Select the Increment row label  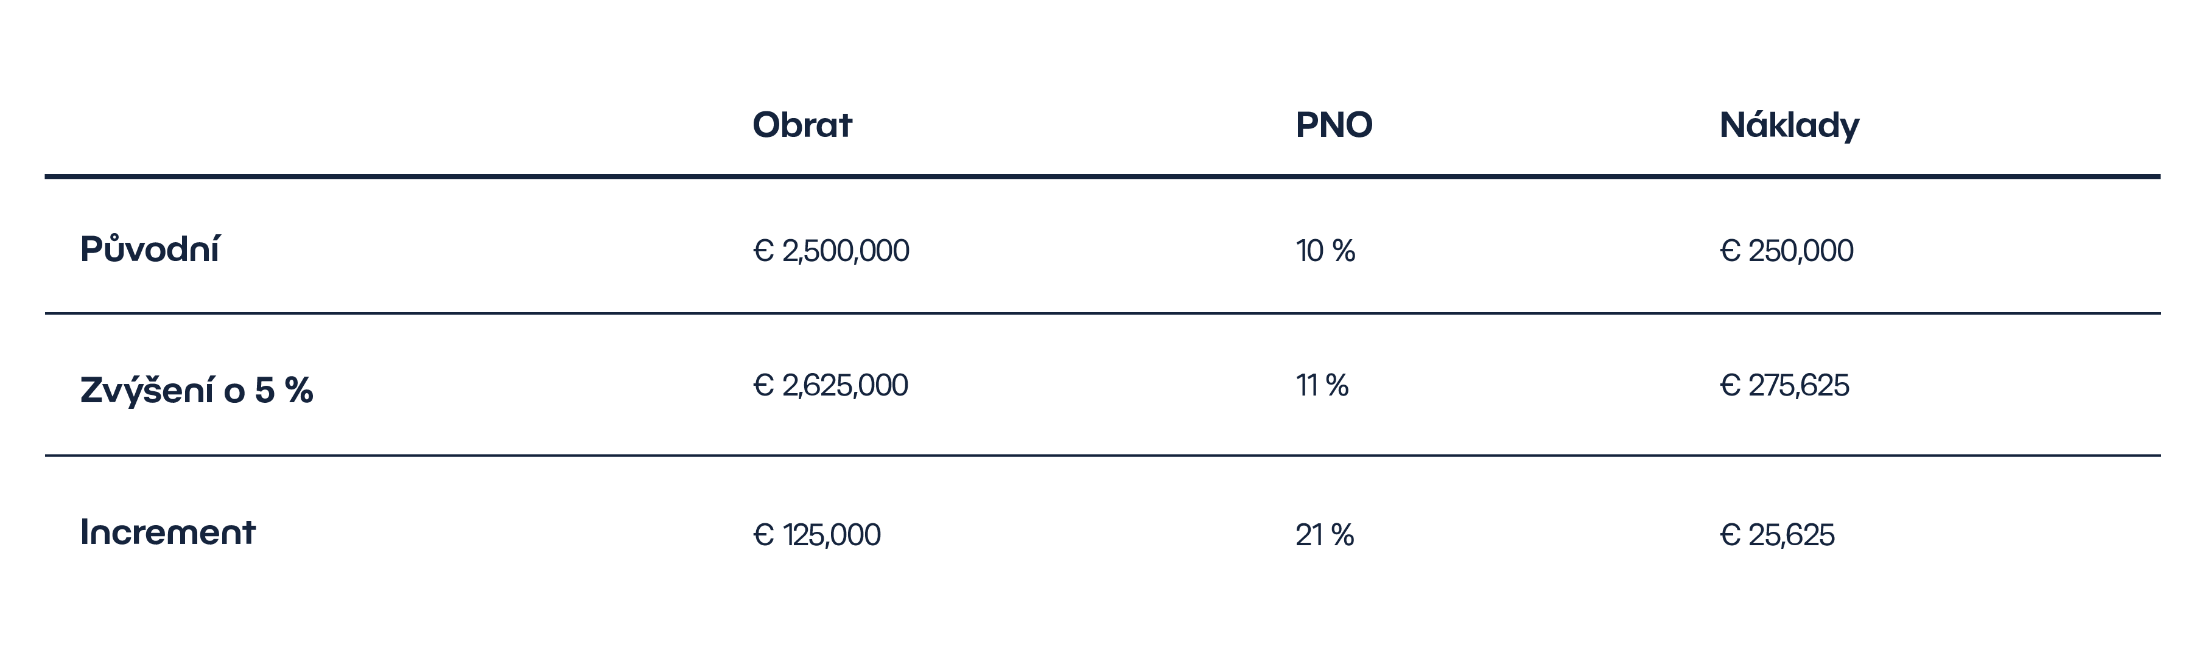168,532
